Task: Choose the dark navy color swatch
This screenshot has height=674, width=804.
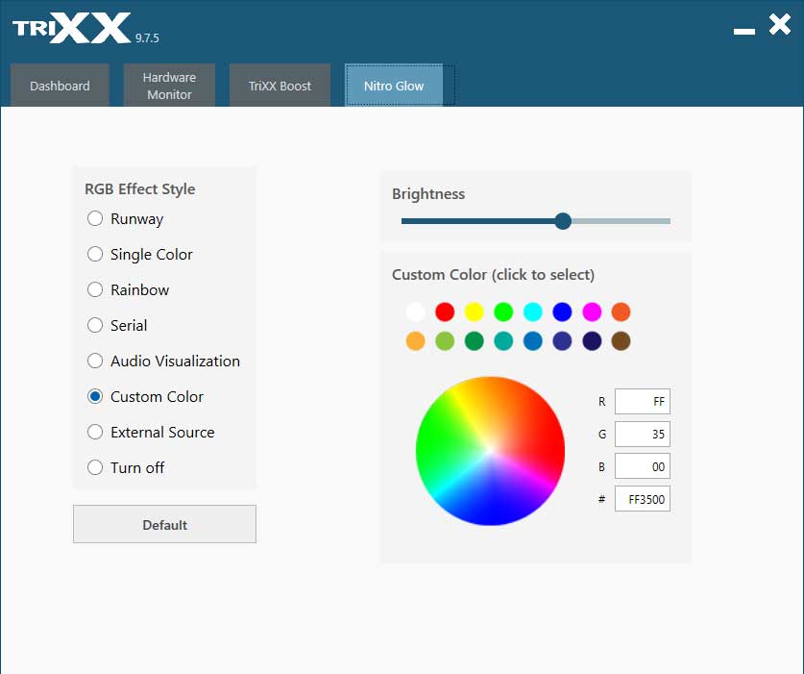Action: (x=592, y=341)
